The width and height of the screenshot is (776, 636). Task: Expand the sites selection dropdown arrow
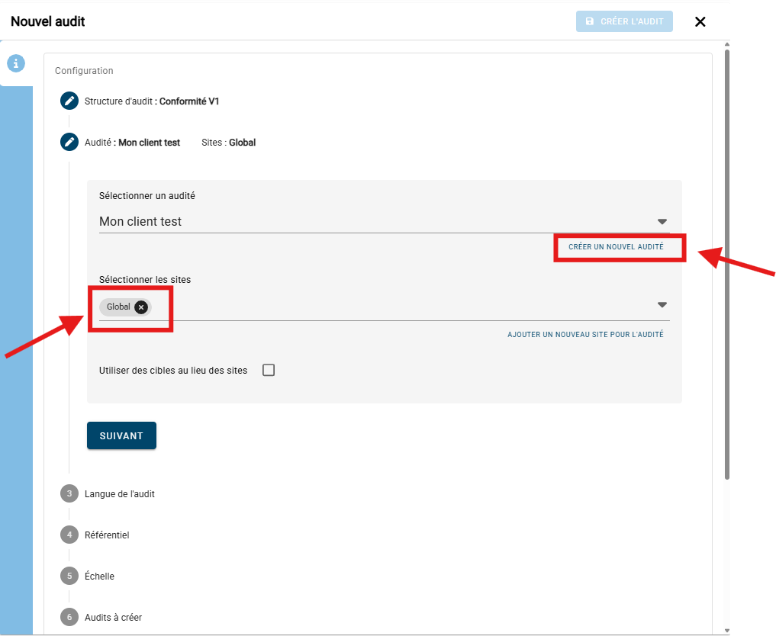click(x=662, y=305)
